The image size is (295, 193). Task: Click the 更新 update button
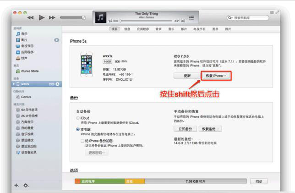pos(187,76)
